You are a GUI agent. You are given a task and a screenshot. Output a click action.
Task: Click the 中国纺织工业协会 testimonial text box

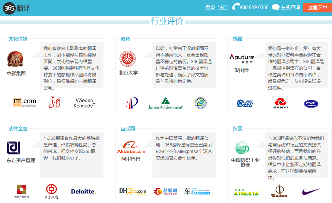[x=296, y=155]
